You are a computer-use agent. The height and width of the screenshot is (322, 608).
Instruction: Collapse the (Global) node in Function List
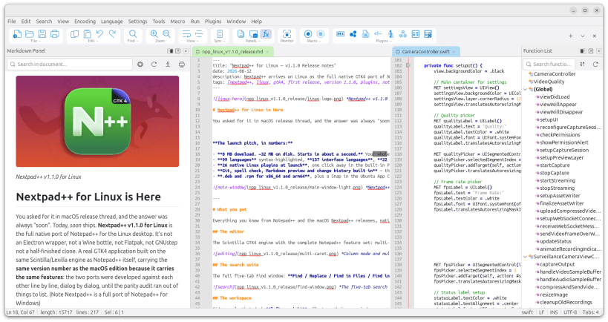pyautogui.click(x=526, y=89)
